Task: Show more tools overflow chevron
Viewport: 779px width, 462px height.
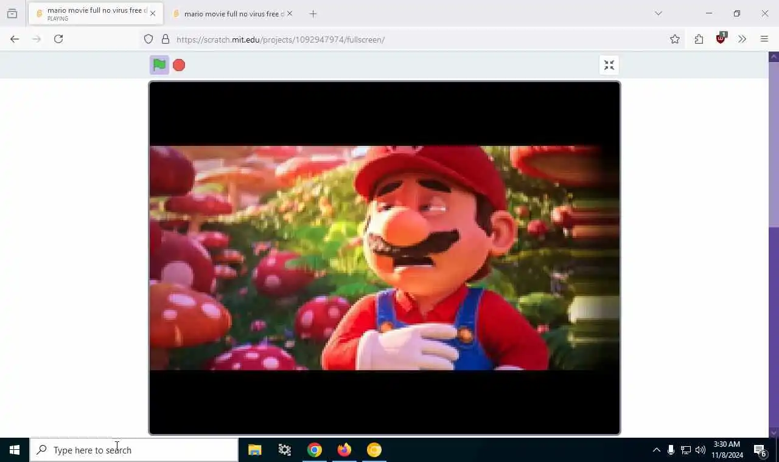Action: coord(742,39)
